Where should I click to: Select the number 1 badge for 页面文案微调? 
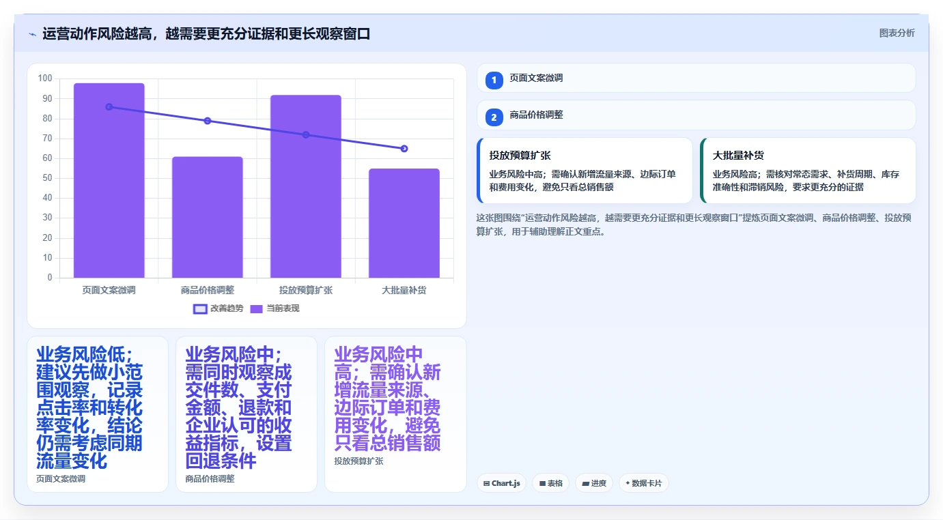494,79
